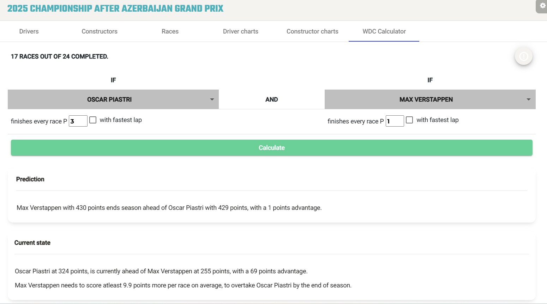Click the Prediction card heading
This screenshot has height=304, width=547.
[30, 179]
